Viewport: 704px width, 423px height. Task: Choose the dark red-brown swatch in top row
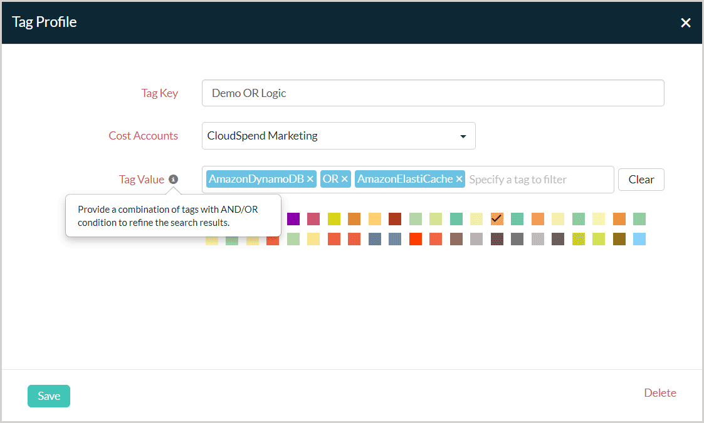pyautogui.click(x=395, y=219)
